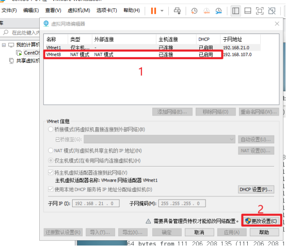Click subnet address 192.168.21.0 cell
286x246 pixels.
[x=236, y=48]
